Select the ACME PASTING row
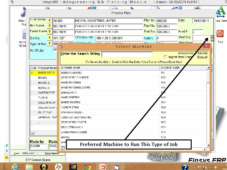The image size is (227, 170). tap(133, 107)
